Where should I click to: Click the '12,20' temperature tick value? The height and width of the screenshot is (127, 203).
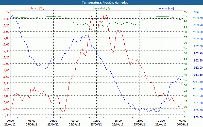(x=6, y=57)
